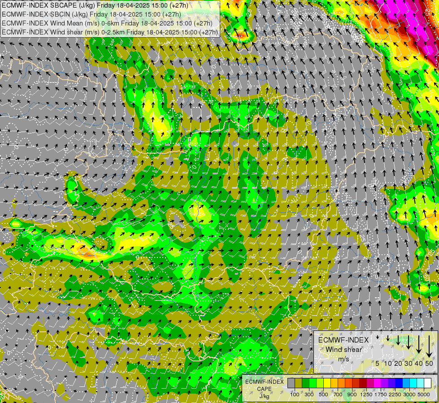Click 'ECMWF-INDEX' in CAPE legend

[x=264, y=382]
